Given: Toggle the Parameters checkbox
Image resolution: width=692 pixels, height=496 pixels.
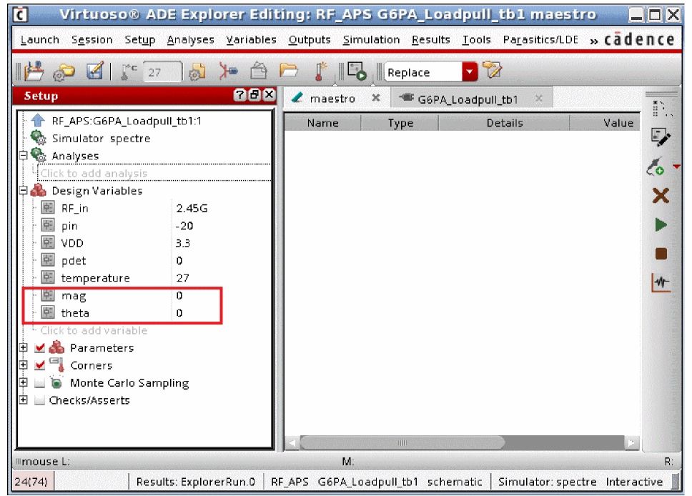Looking at the screenshot, I should (x=40, y=348).
